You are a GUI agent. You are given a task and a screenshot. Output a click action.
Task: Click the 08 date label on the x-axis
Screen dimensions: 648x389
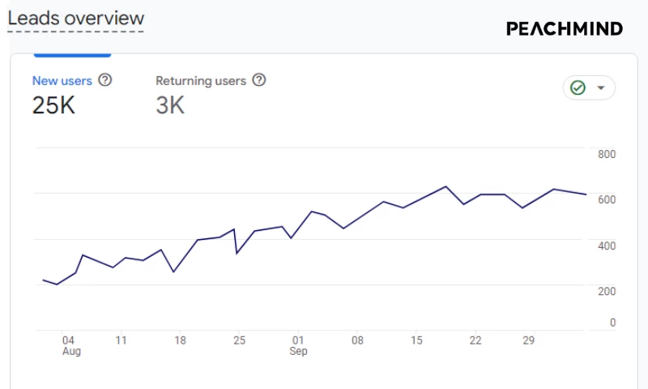click(357, 340)
